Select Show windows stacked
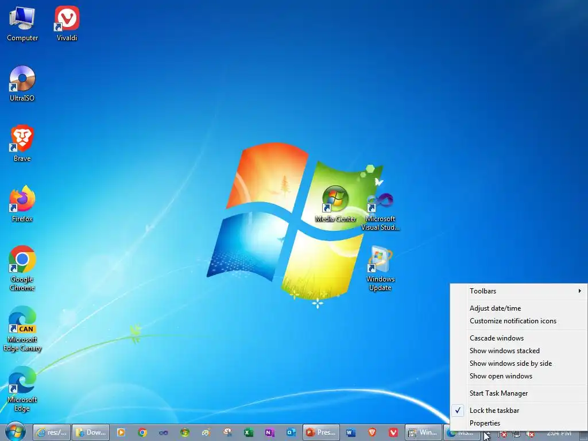Screen dimensions: 588x441 [x=519, y=351]
